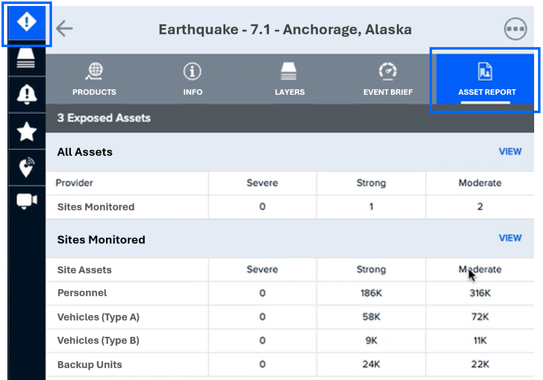Click View link for All Assets
543x380 pixels.
[x=510, y=152]
